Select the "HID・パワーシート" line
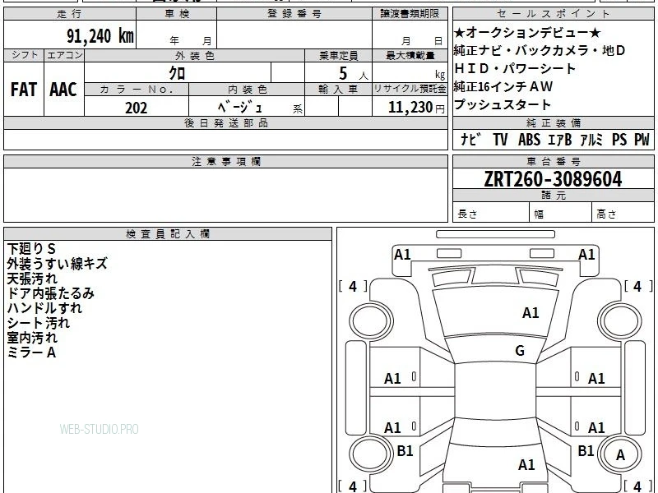This screenshot has width=658, height=493. coord(515,68)
